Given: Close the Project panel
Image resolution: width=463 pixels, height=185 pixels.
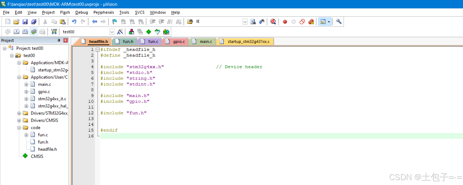Looking at the screenshot, I should click(x=65, y=40).
